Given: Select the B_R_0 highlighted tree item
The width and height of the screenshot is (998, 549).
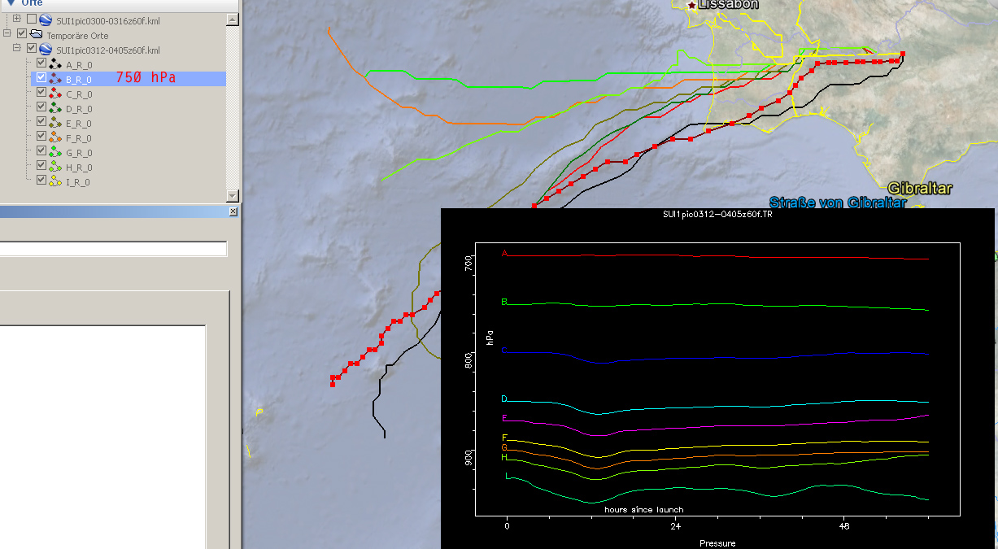Looking at the screenshot, I should (x=79, y=80).
